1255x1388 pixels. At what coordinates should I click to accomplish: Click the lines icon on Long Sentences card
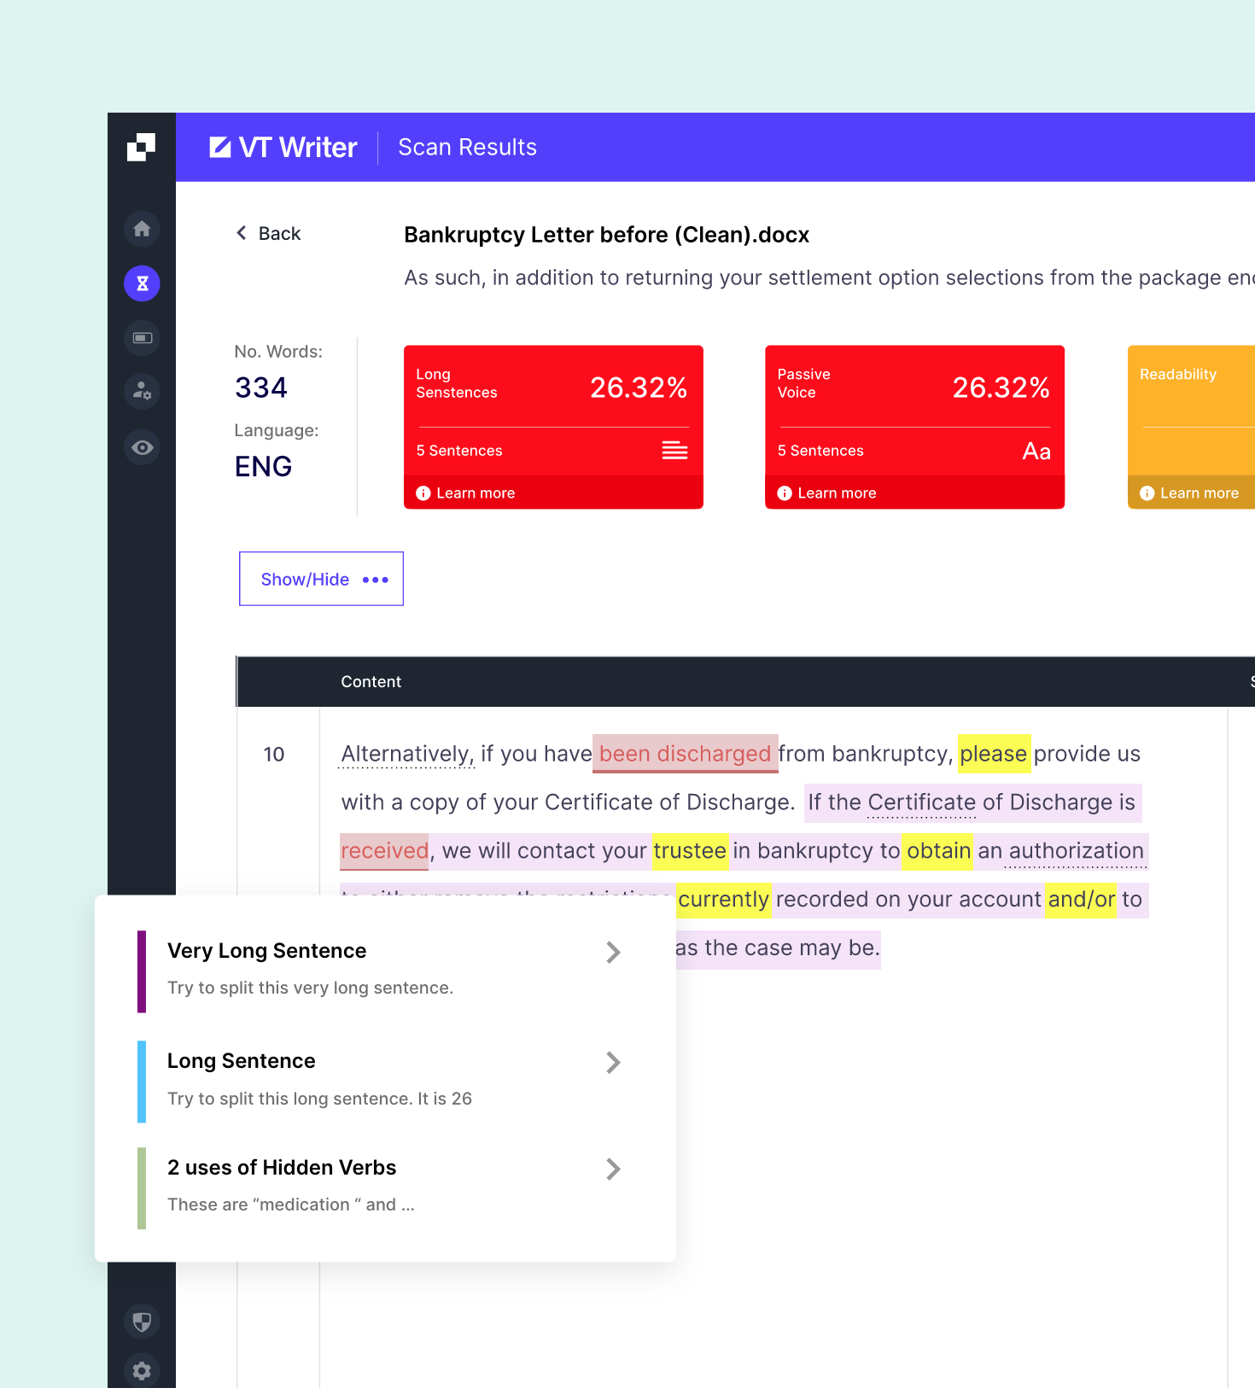tap(674, 451)
